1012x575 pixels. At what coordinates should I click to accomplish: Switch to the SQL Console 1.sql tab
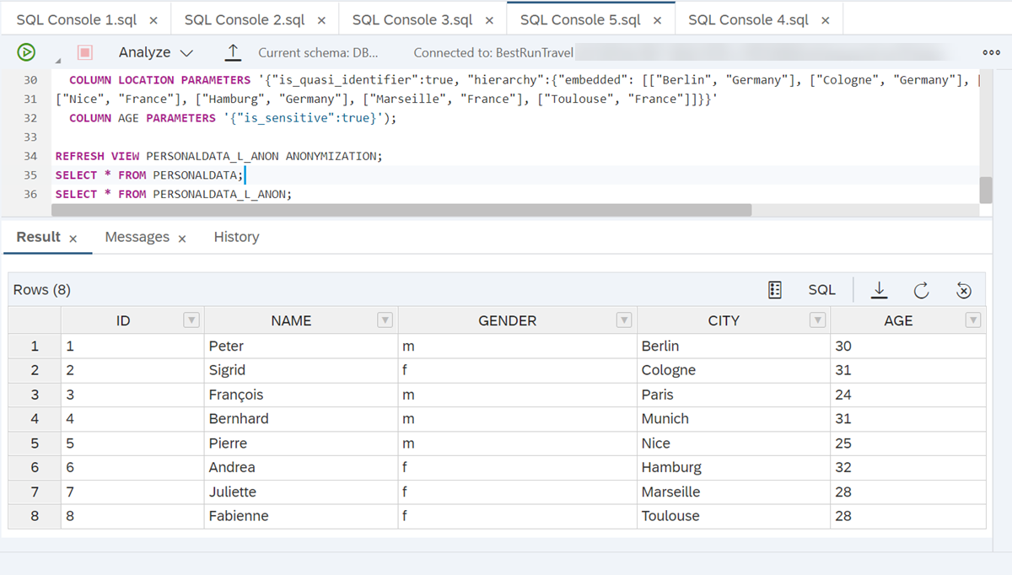tap(78, 19)
